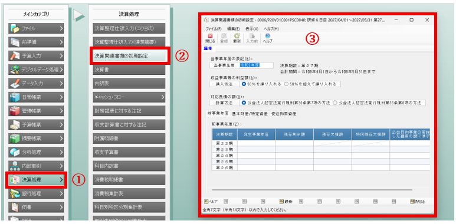Click the 伺書 clipboard icon

coord(15,207)
